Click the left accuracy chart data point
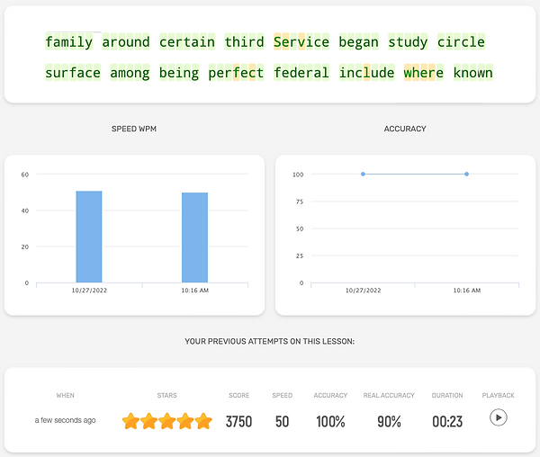This screenshot has width=540, height=457. [x=363, y=174]
